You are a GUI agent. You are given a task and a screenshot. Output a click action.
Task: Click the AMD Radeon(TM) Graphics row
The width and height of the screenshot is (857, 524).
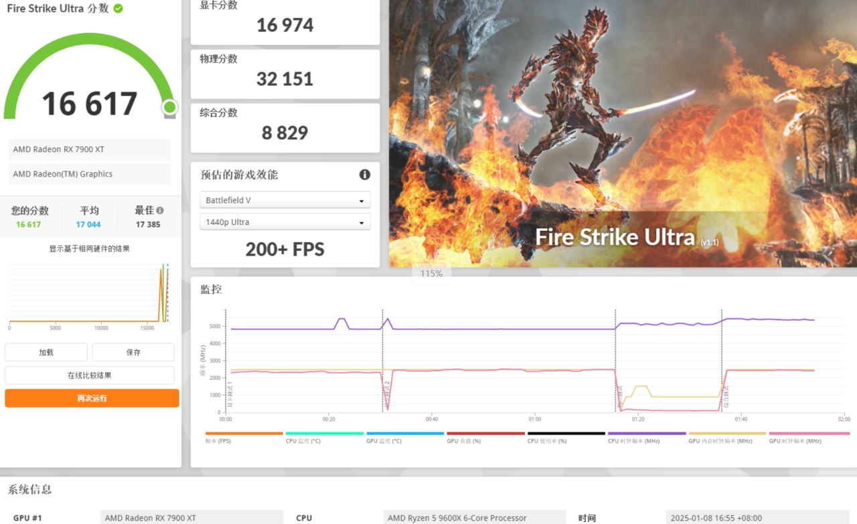(90, 174)
